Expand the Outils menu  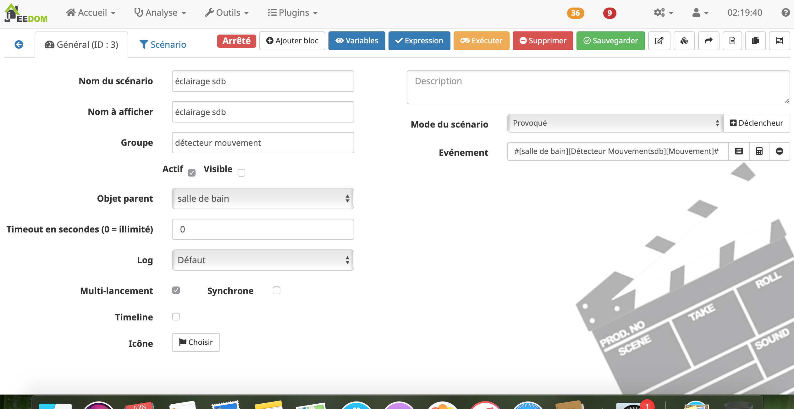(227, 13)
